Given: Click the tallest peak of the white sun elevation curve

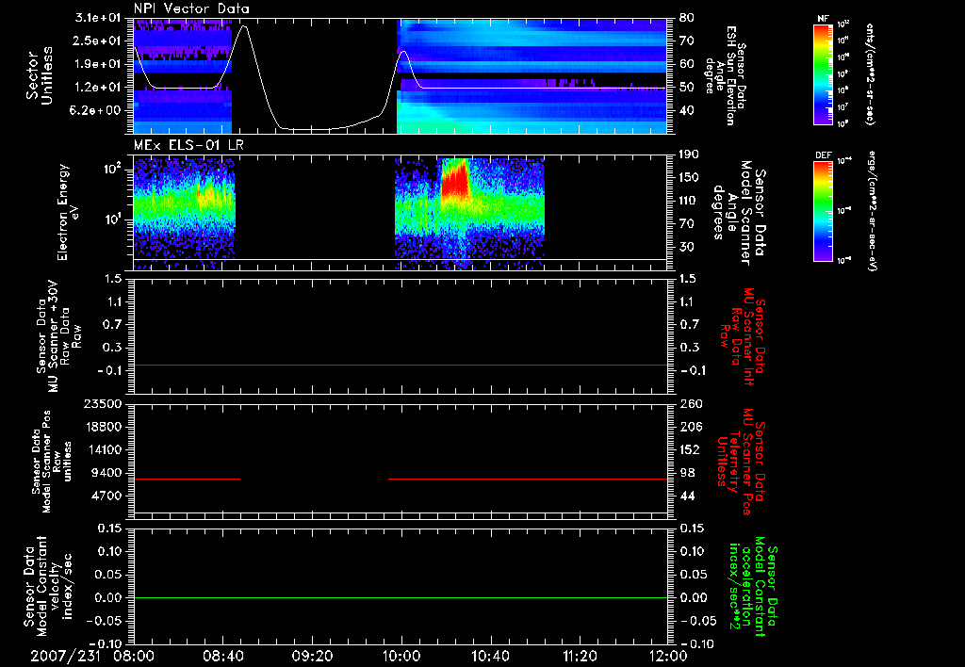Looking at the screenshot, I should coord(245,25).
